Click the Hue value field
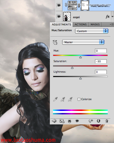Viewport: 114px width, 143px height. pos(101,51)
